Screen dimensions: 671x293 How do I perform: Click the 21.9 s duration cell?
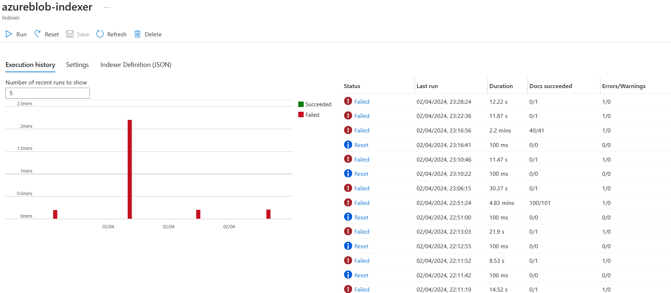[x=497, y=232]
